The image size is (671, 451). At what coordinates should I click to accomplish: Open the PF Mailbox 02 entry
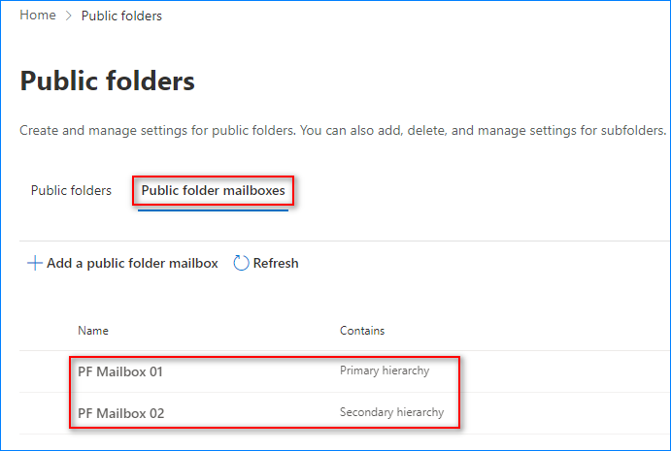click(121, 413)
